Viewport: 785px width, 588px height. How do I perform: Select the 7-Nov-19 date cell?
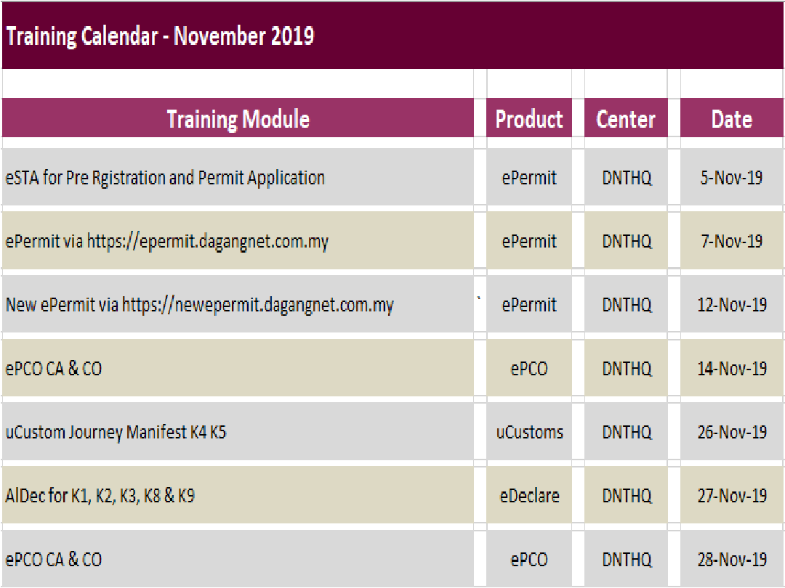[731, 241]
